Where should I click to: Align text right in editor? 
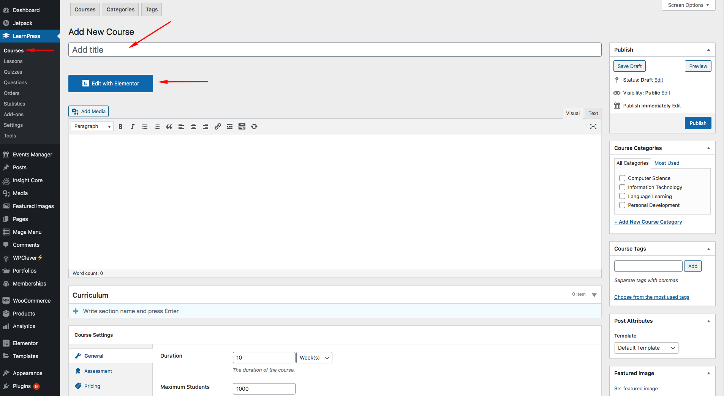[x=206, y=126]
